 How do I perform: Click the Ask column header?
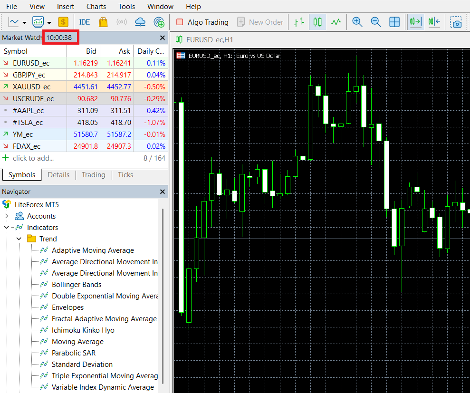click(116, 51)
